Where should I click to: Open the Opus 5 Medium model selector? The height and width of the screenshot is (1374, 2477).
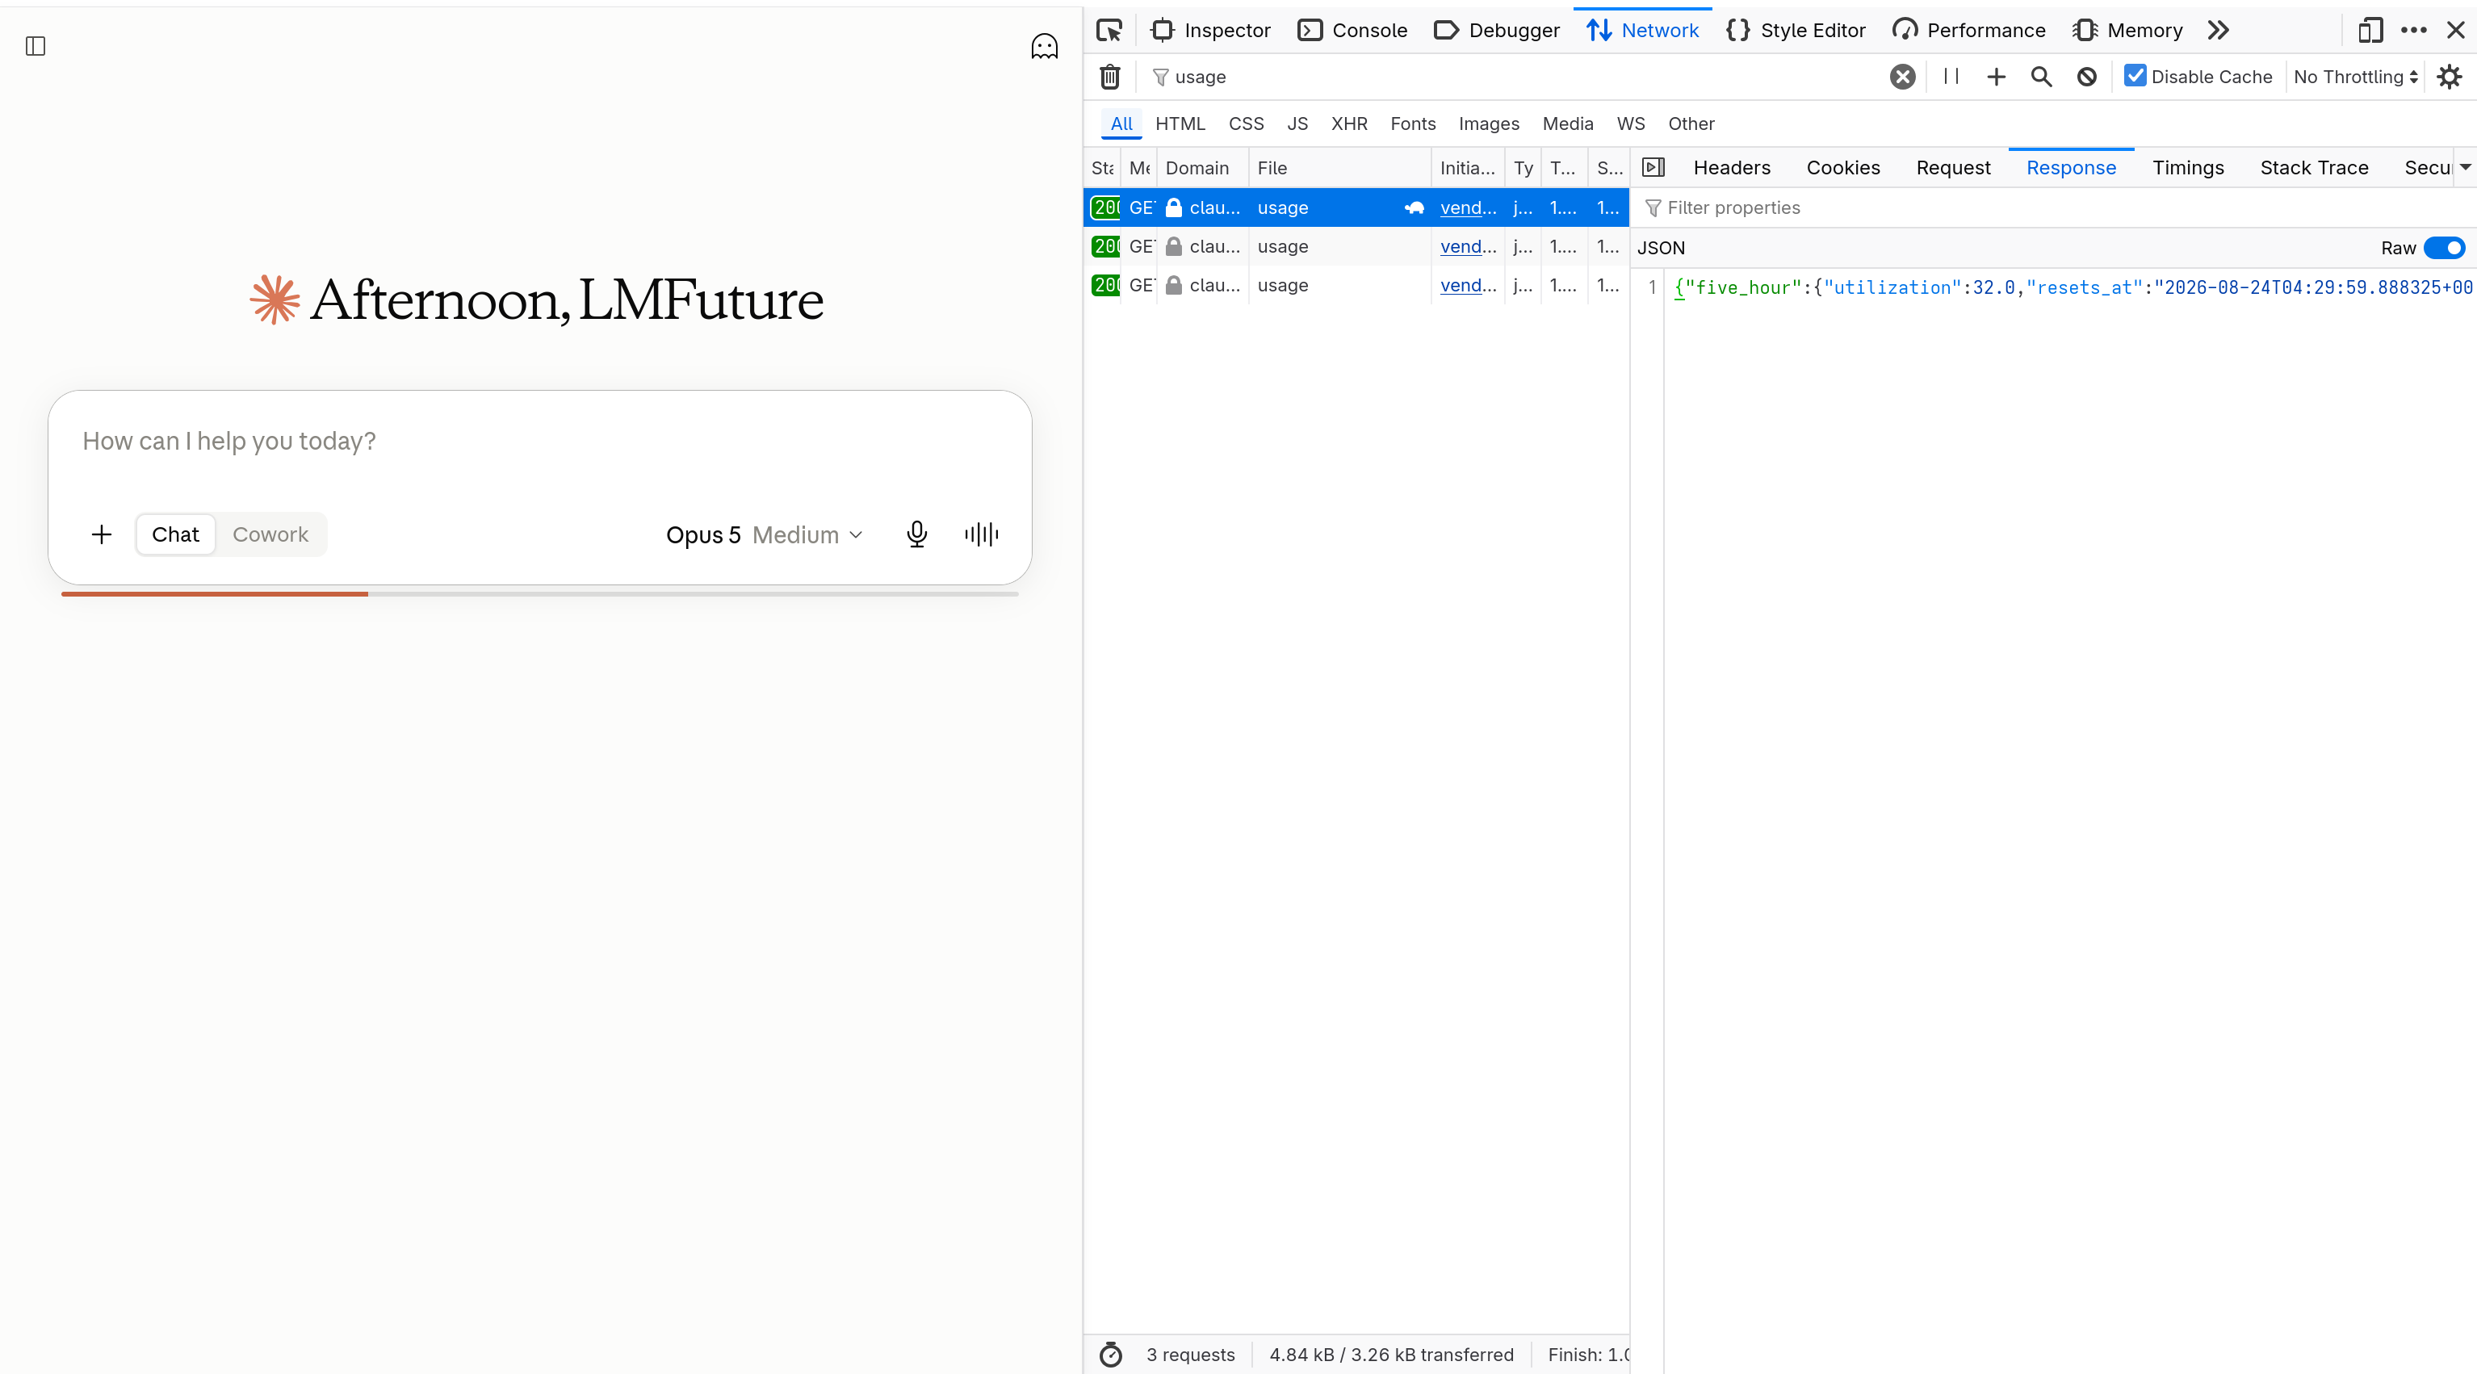point(765,534)
